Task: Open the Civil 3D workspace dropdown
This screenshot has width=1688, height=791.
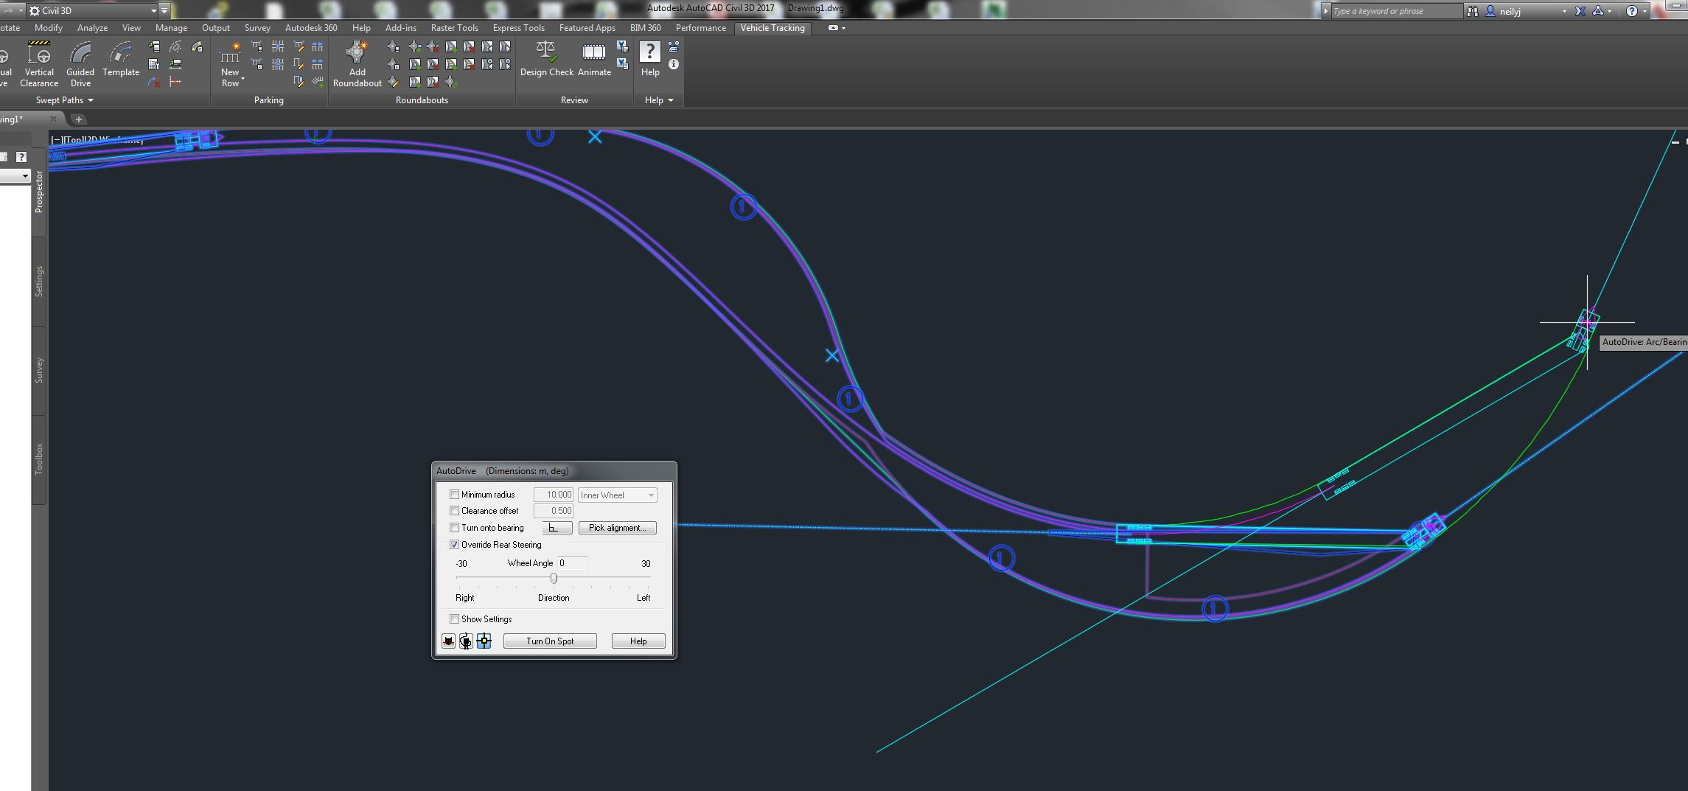Action: pyautogui.click(x=153, y=11)
